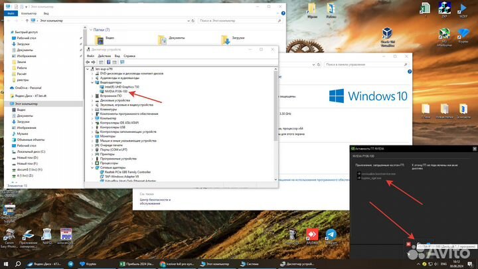Expand Клавиатуры node in Device Manager

click(92, 109)
